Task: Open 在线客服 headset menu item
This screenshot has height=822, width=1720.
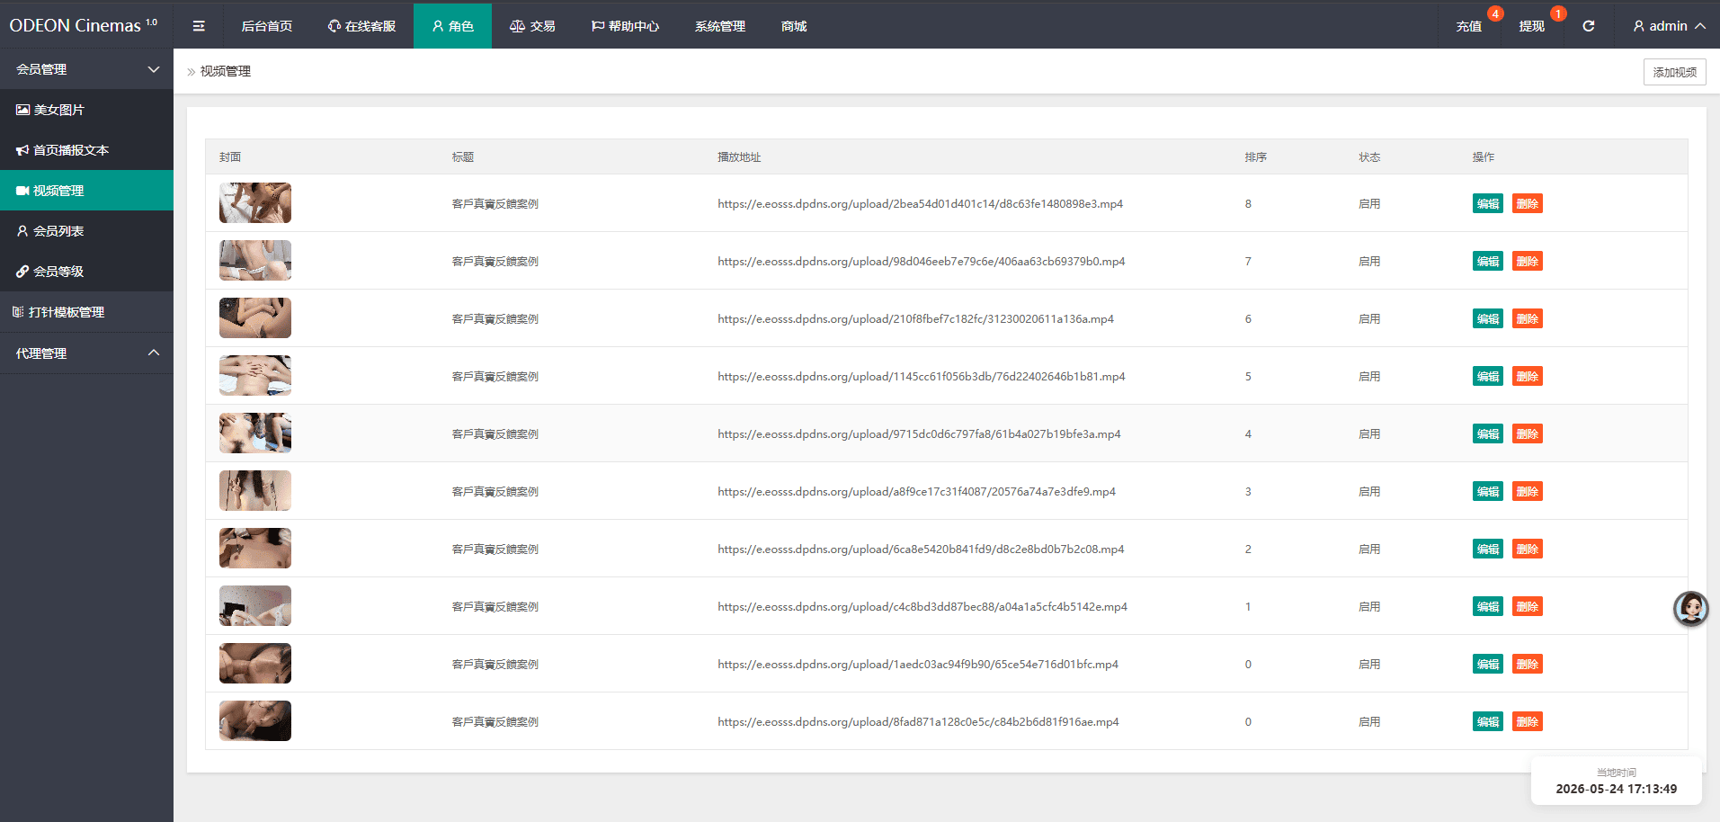Action: coord(361,26)
